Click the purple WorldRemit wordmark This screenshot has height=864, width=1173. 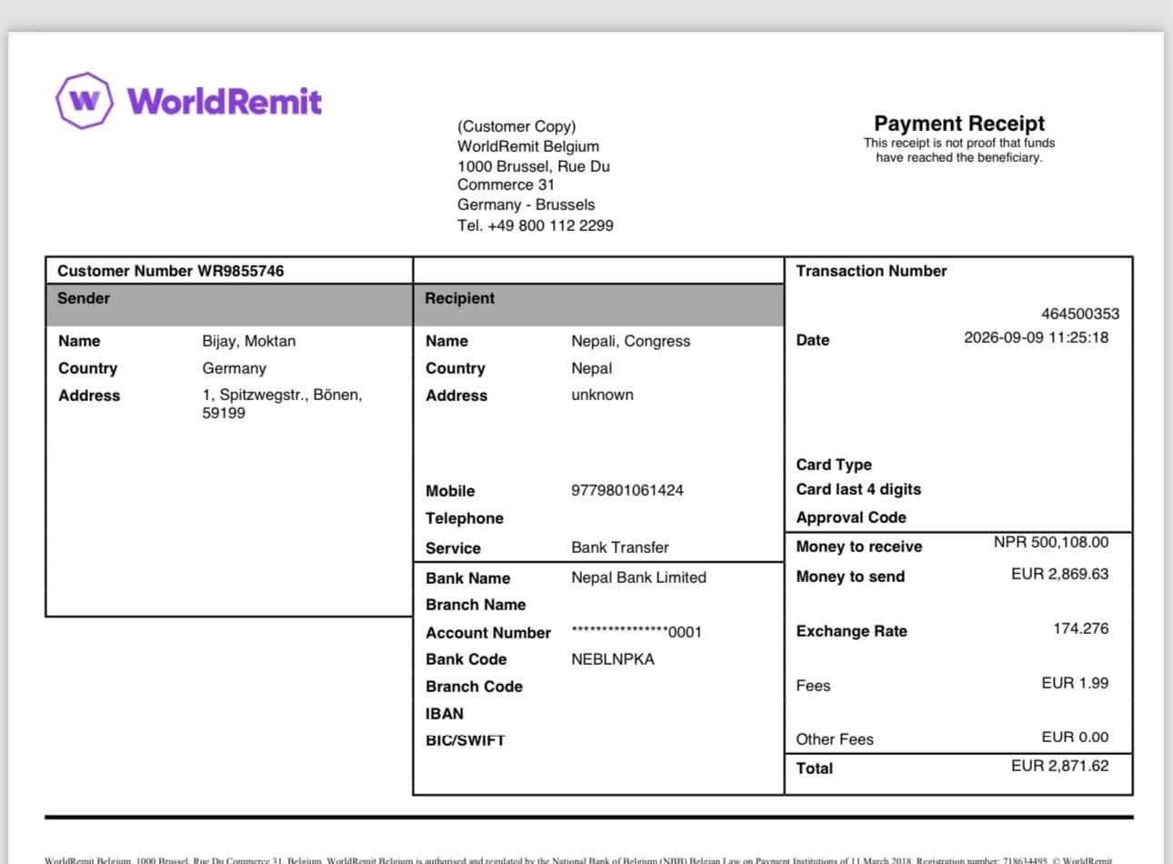pyautogui.click(x=224, y=101)
